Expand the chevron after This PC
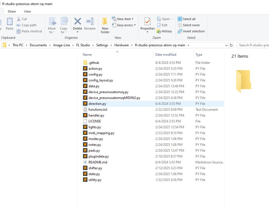The width and height of the screenshot is (269, 208). tap(26, 45)
